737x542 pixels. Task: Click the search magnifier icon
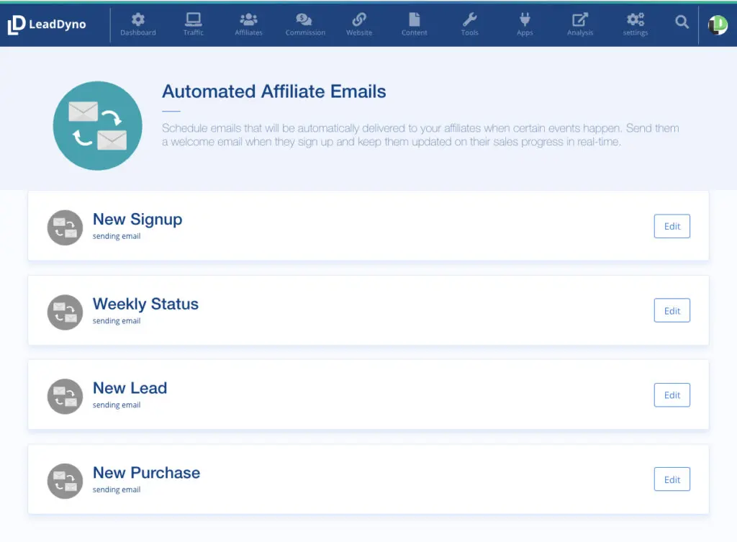682,23
